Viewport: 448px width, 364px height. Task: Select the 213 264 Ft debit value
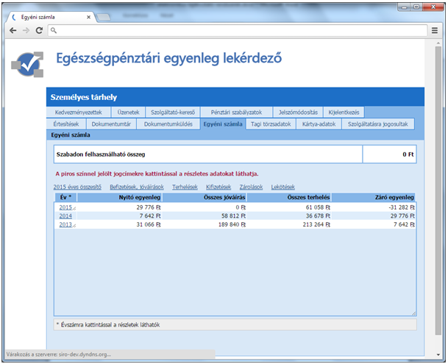pos(316,224)
